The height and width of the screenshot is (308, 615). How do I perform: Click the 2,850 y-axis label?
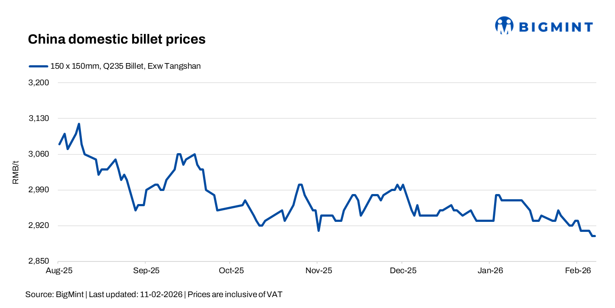click(38, 261)
